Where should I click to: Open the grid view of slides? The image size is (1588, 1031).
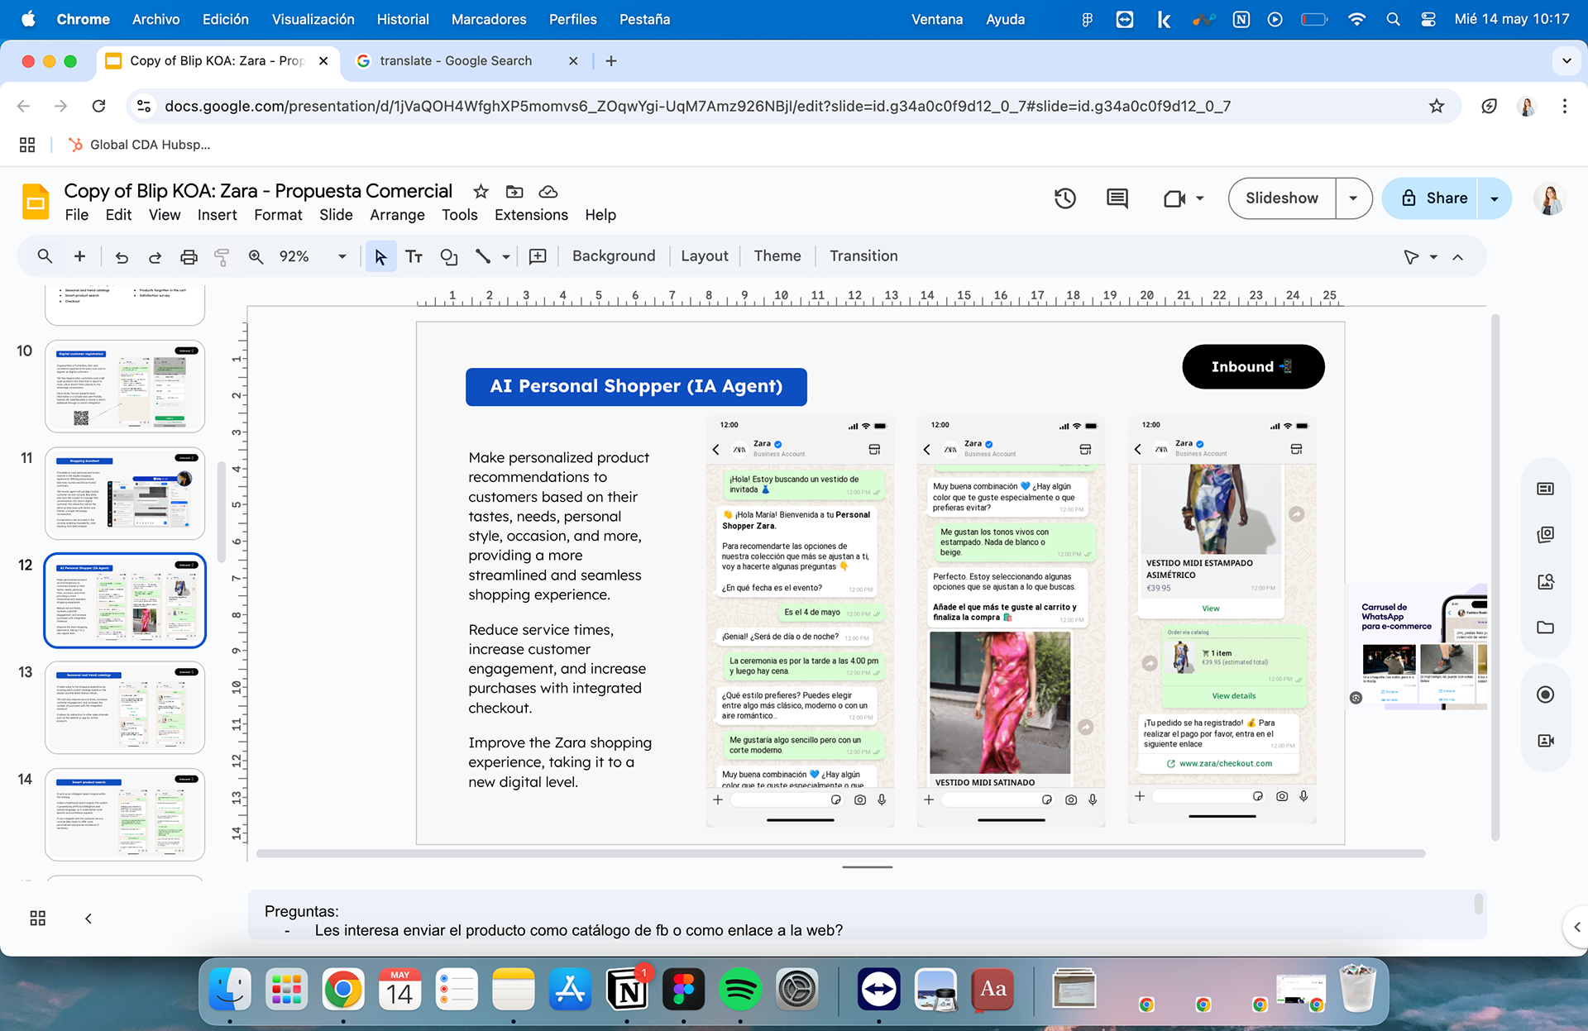pos(37,919)
